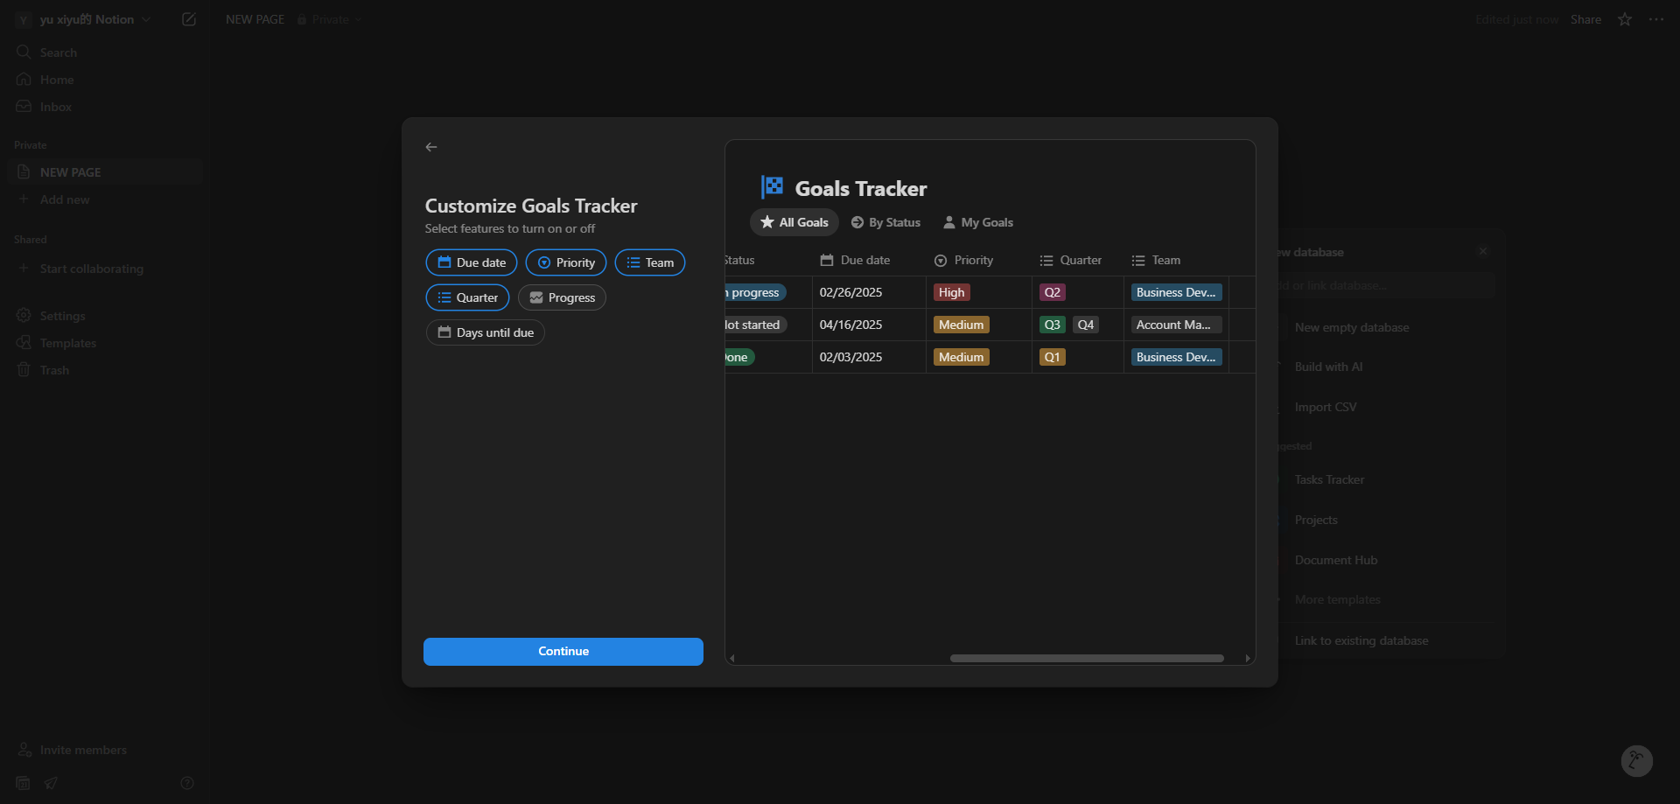Click the Due date column header
1680x804 pixels.
(855, 261)
